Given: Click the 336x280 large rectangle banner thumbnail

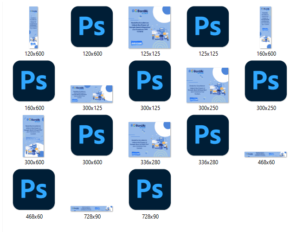Looking at the screenshot, I should coord(150,140).
